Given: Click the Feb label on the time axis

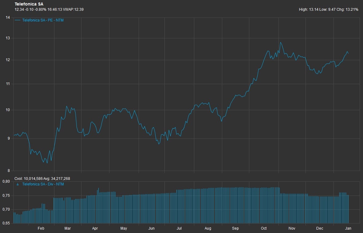Looking at the screenshot, I should [x=41, y=228].
